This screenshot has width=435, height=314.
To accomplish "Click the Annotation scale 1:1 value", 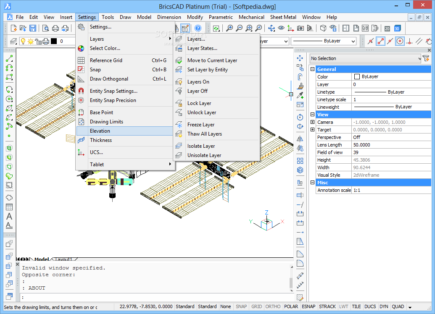I will (391, 190).
